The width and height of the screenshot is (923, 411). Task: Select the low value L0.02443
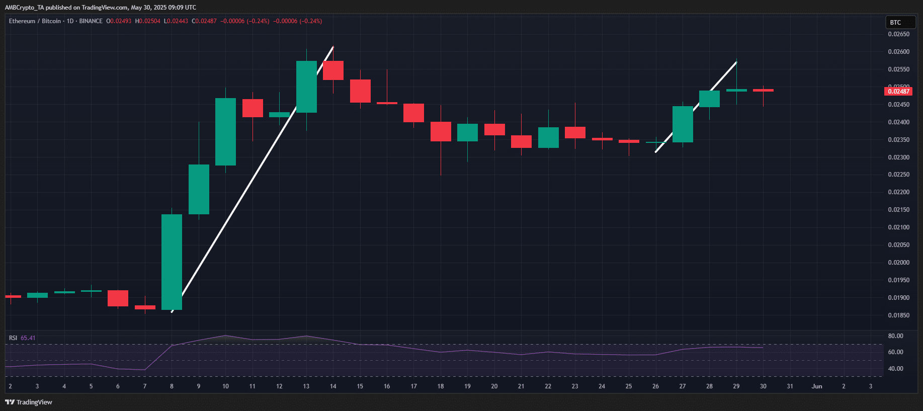[x=176, y=21]
